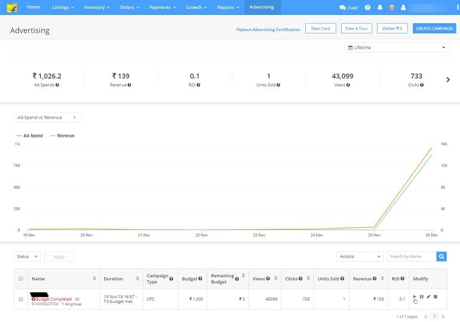This screenshot has height=322, width=460.
Task: Sort table by the table's Revenue column
Action: click(x=382, y=278)
